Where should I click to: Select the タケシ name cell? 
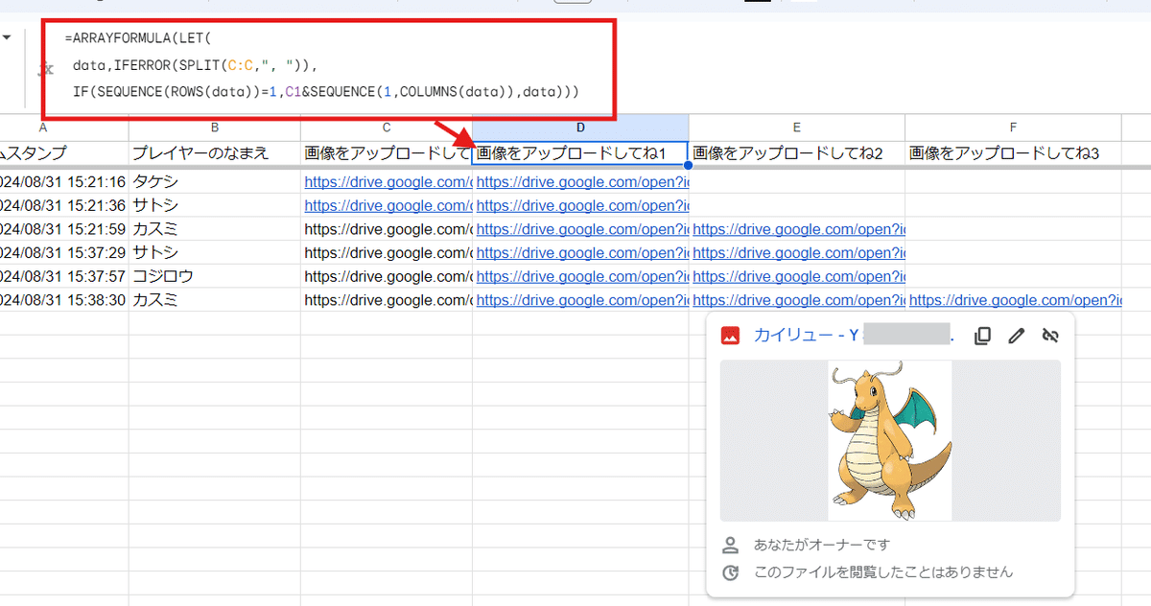(215, 181)
